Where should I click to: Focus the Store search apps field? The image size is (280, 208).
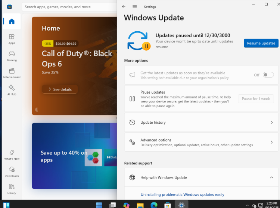69,7
